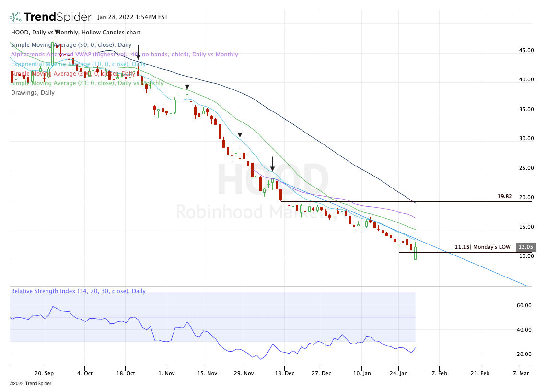Select the Relative Strength Index panel label
This screenshot has height=388, width=546.
tap(78, 291)
